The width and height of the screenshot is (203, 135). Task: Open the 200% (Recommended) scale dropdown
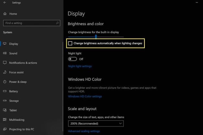tap(96, 123)
